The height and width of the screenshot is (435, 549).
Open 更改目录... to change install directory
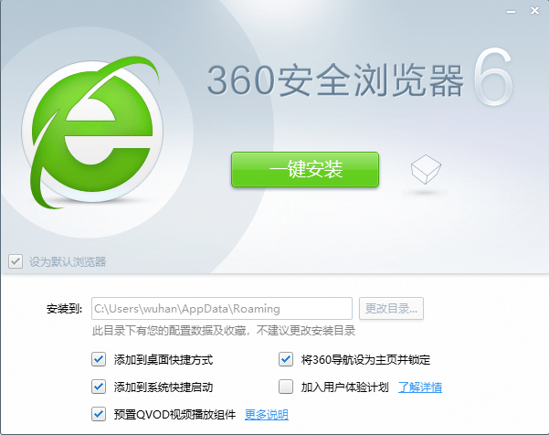point(391,309)
